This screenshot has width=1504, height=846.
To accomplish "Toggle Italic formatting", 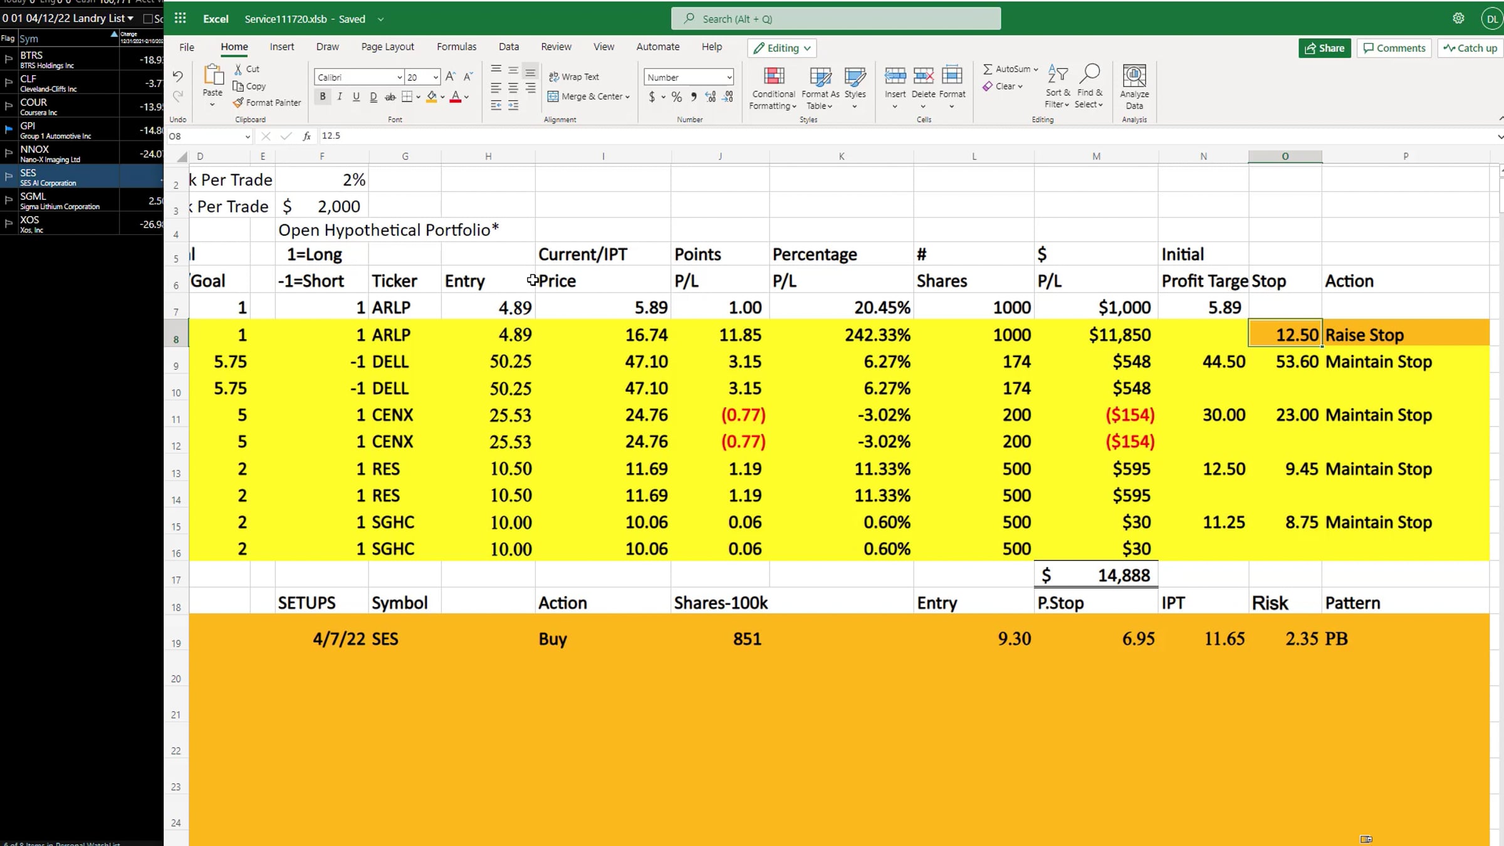I will coord(340,97).
